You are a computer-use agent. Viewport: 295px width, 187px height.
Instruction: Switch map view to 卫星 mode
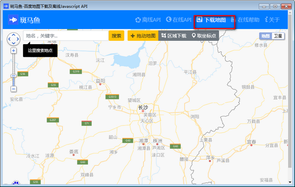pos(278,36)
